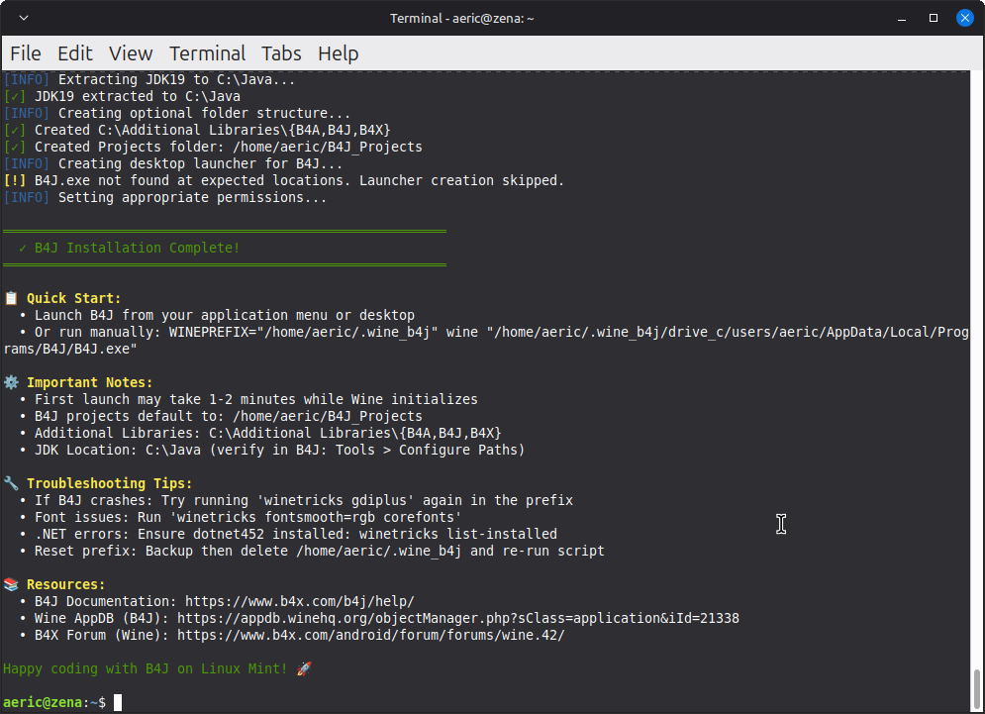Open the Terminal menu
This screenshot has height=714, width=985.
(207, 53)
